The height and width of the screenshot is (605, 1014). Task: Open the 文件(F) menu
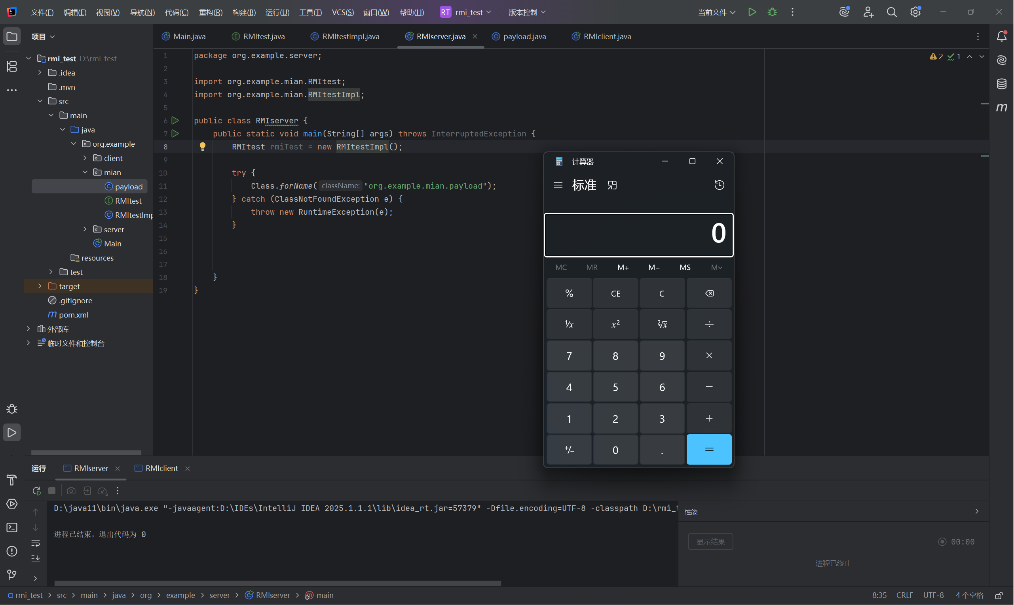(x=42, y=12)
